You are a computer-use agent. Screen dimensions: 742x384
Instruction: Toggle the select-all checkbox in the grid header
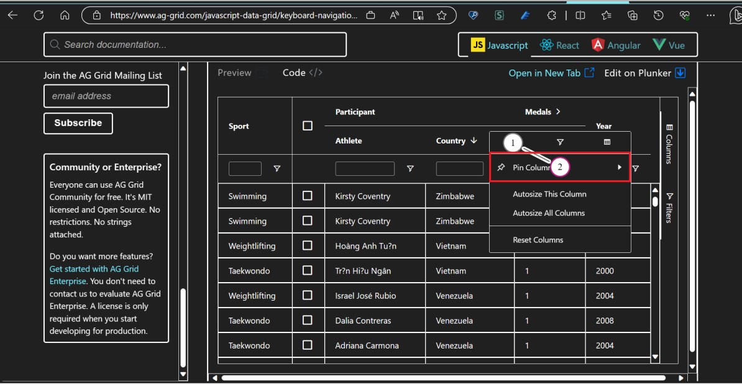pyautogui.click(x=308, y=124)
